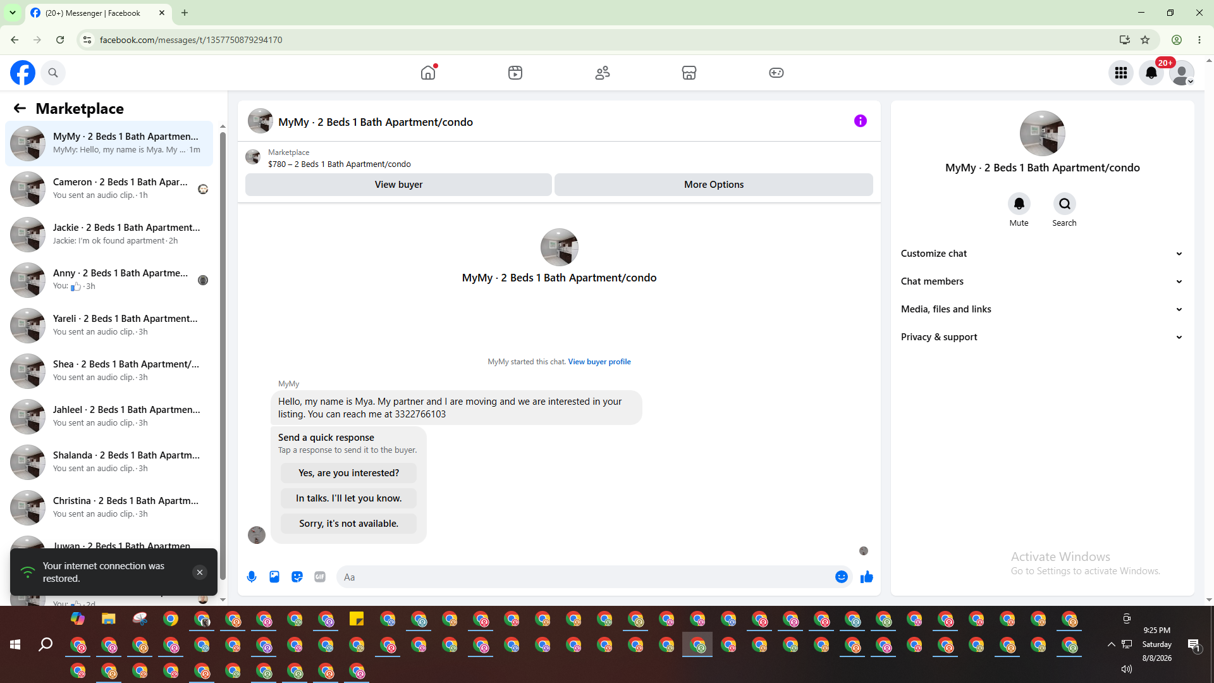Open File Explorer from the taskbar
Viewport: 1214px width, 683px height.
pos(109,619)
